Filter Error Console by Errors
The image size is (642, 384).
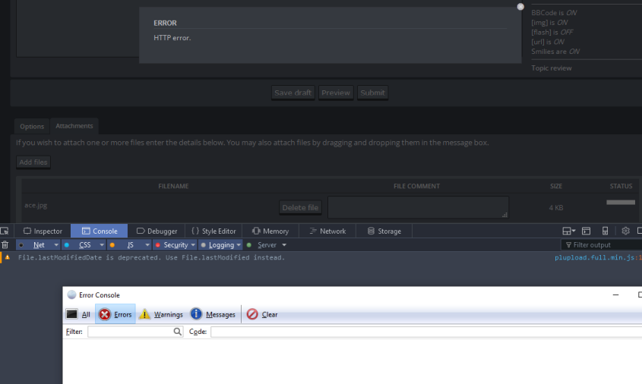pos(115,314)
